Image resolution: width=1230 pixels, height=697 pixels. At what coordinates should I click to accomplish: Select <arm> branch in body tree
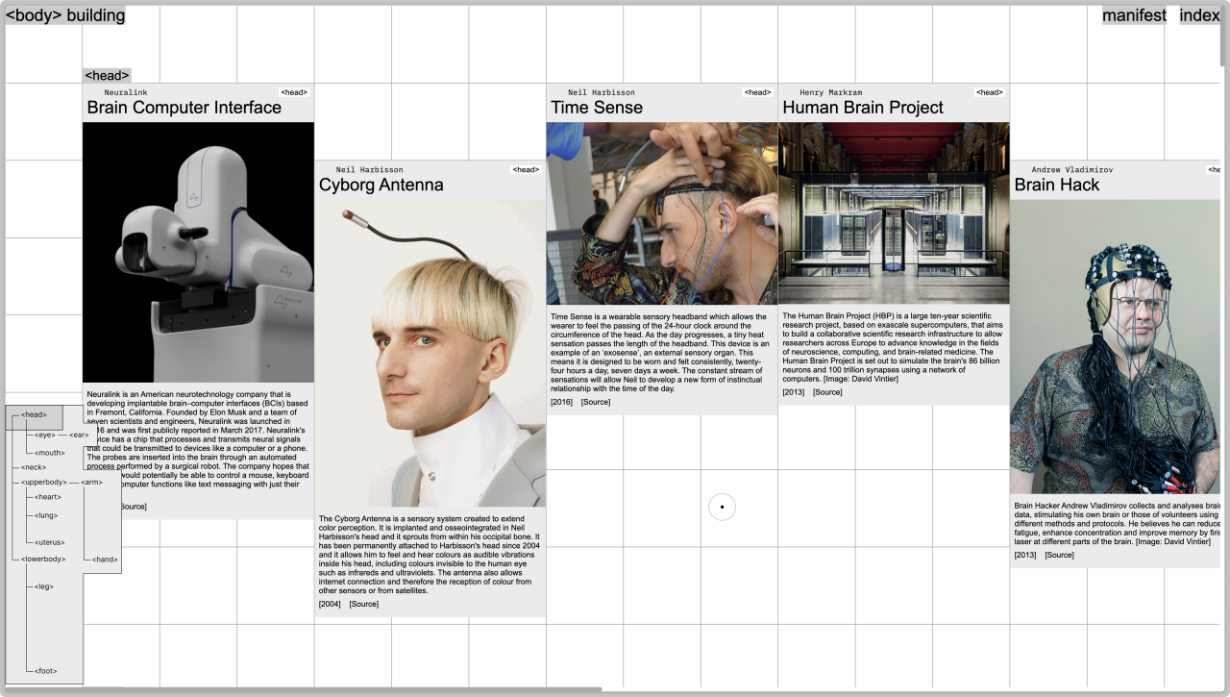(x=92, y=482)
